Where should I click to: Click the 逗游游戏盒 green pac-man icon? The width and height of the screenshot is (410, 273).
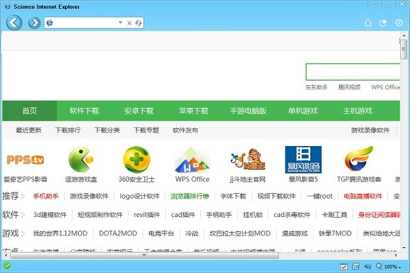pyautogui.click(x=81, y=160)
